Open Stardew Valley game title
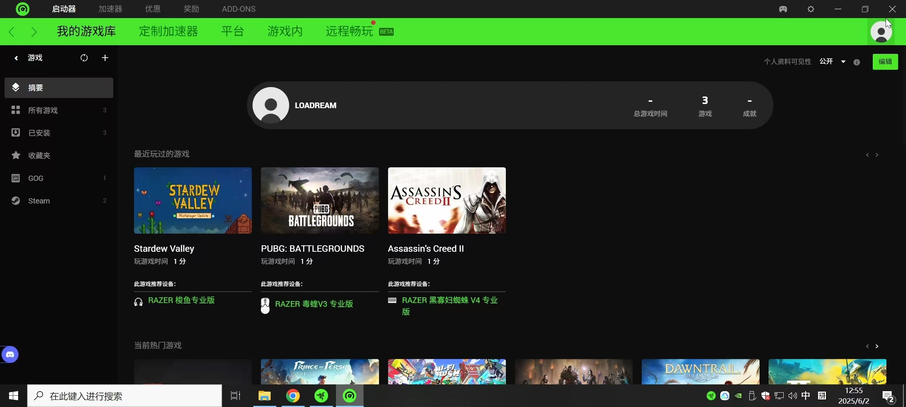The height and width of the screenshot is (407, 906). pos(164,249)
